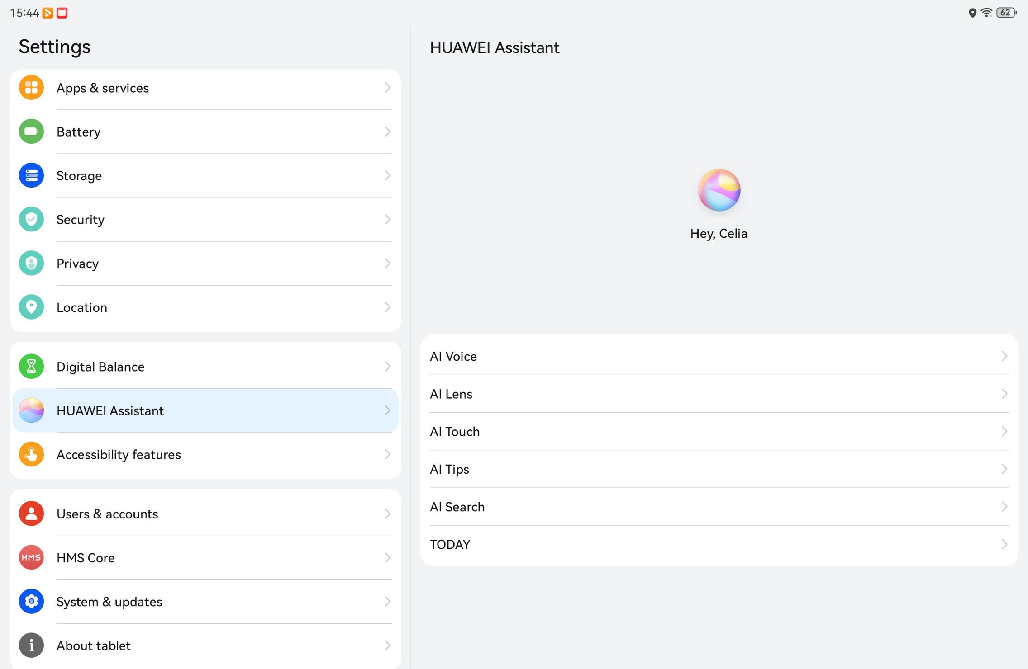Expand AI Lens with its chevron
The image size is (1028, 669).
click(1004, 394)
